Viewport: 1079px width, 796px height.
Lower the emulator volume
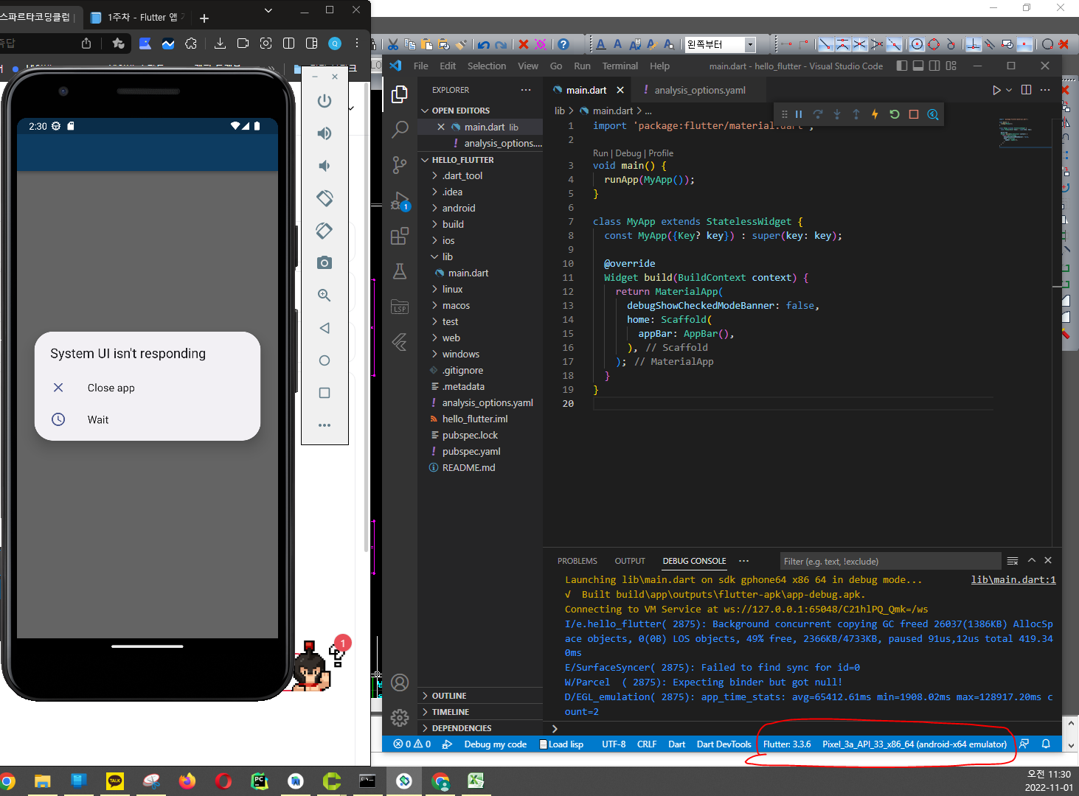coord(325,166)
